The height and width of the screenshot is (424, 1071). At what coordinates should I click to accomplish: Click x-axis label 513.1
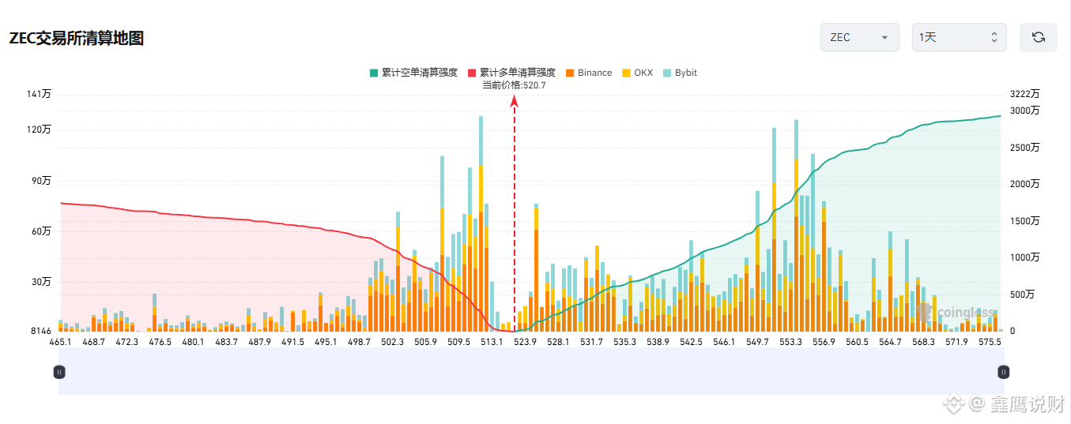coord(492,342)
